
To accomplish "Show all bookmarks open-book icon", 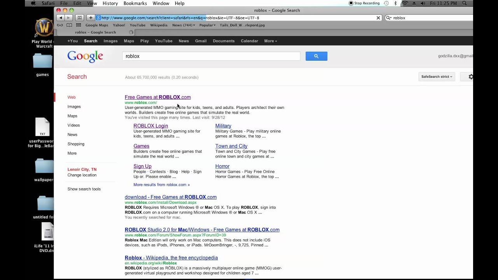I will coord(69,25).
